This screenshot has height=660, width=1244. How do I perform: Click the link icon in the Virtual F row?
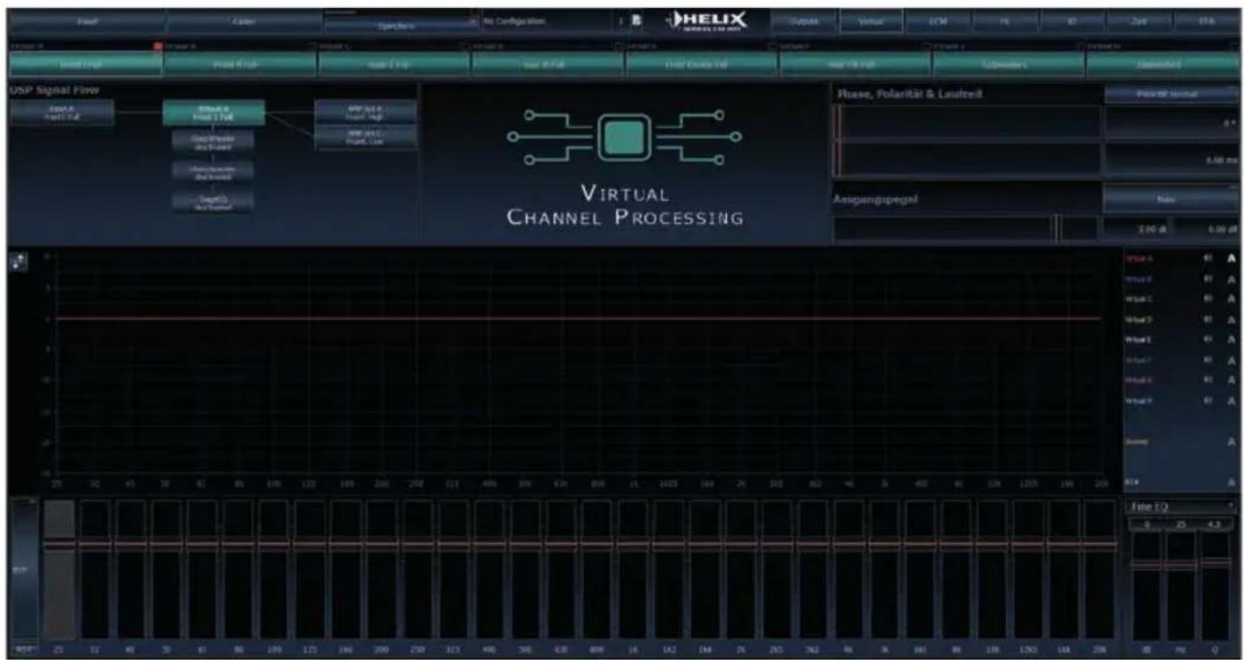click(1207, 360)
